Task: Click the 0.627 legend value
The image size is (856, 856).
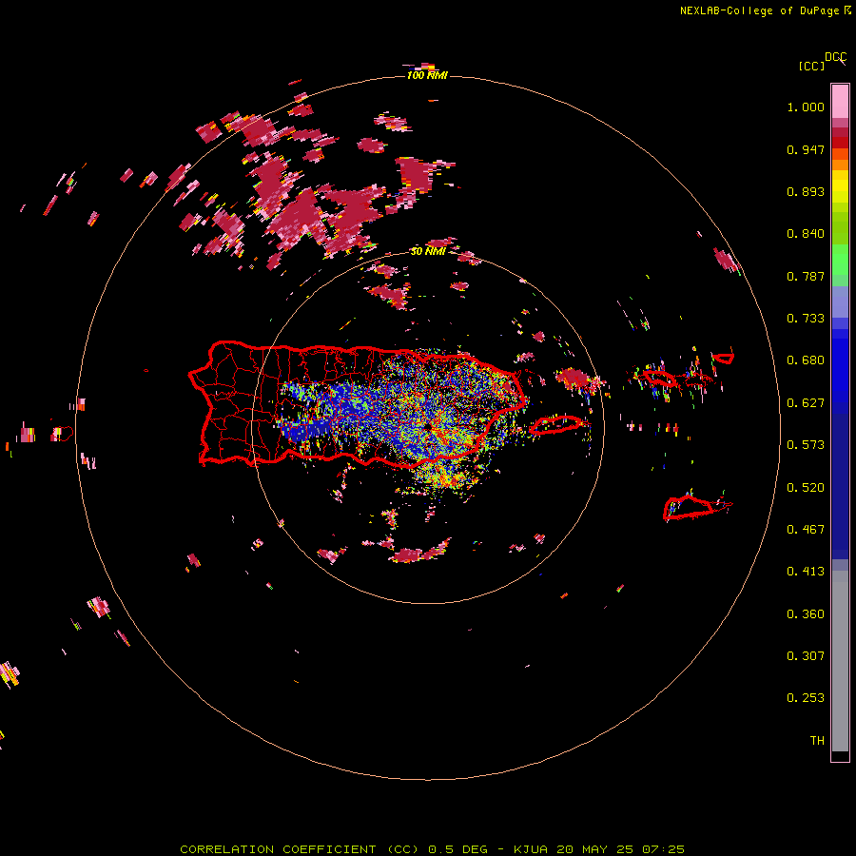Action: click(x=806, y=403)
